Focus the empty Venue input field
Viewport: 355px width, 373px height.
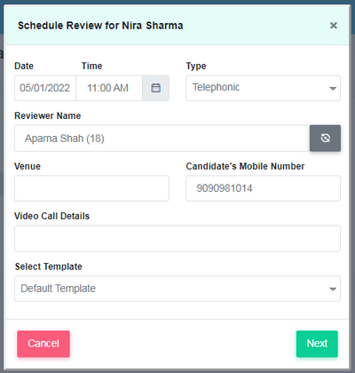(x=91, y=188)
